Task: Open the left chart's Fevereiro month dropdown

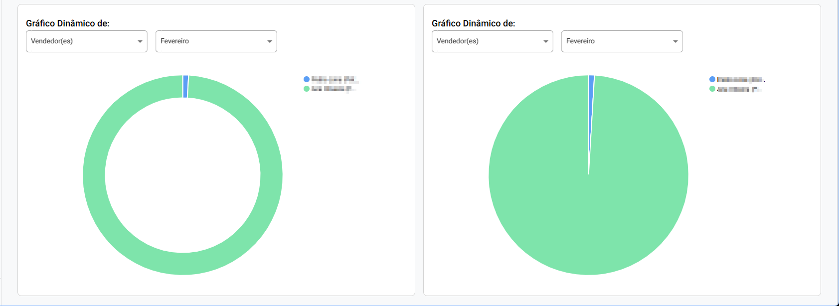Action: [x=216, y=41]
